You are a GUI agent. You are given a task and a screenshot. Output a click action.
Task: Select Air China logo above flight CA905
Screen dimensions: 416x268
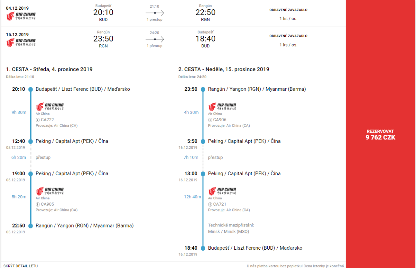(50, 191)
